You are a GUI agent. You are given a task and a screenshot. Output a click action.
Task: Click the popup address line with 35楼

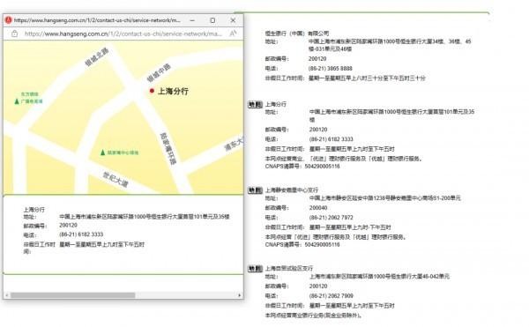(145, 217)
